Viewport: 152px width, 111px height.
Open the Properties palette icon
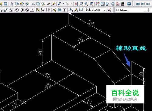[x=98, y=4]
